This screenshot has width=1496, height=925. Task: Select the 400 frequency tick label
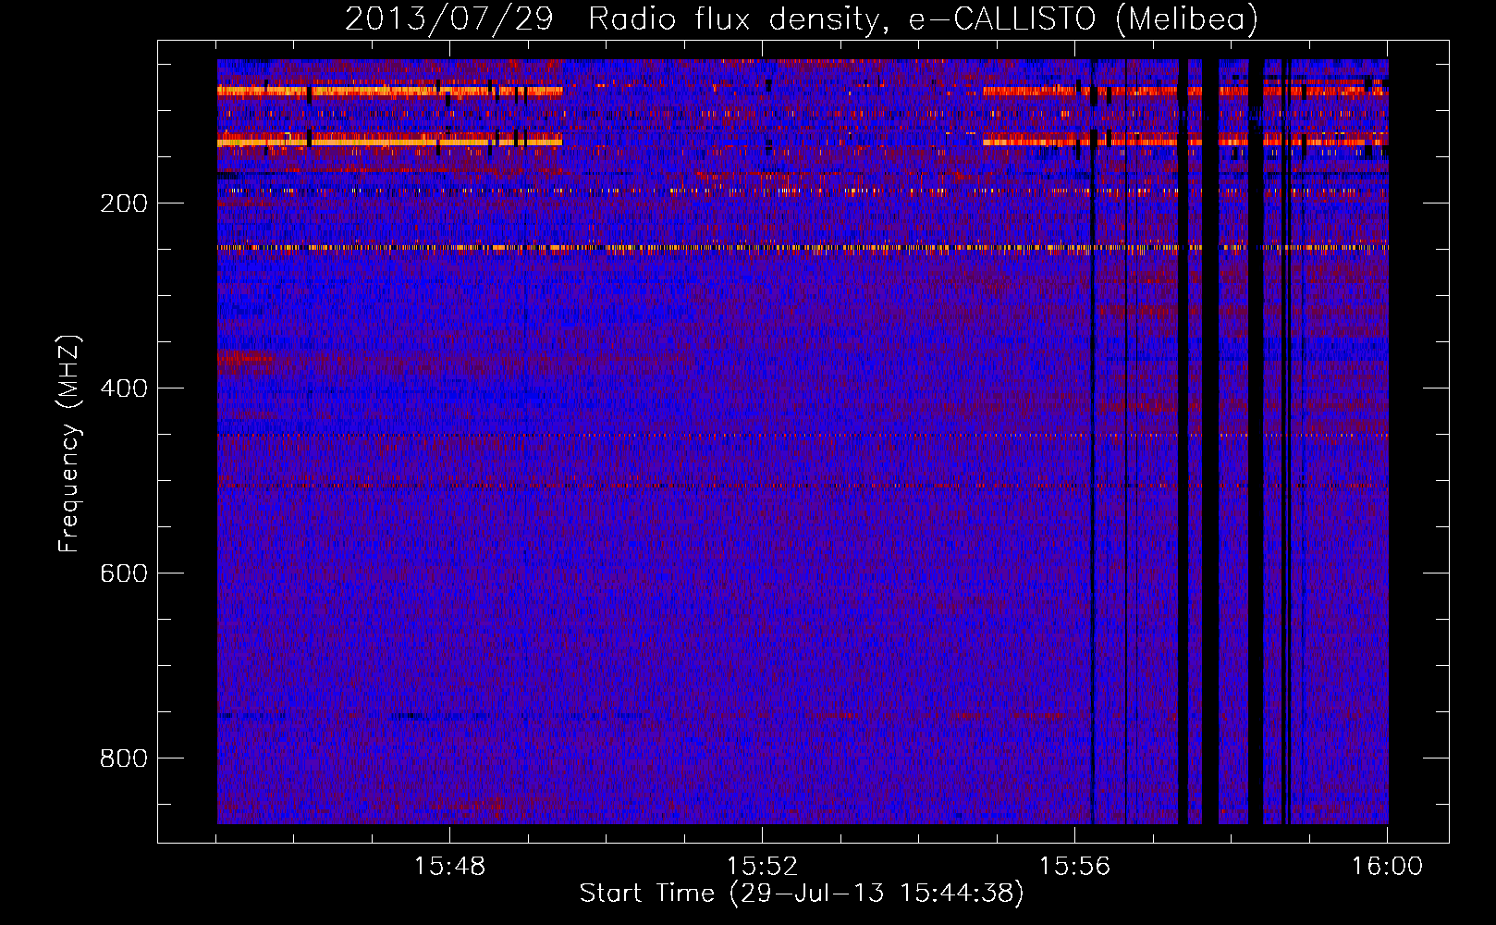(124, 388)
